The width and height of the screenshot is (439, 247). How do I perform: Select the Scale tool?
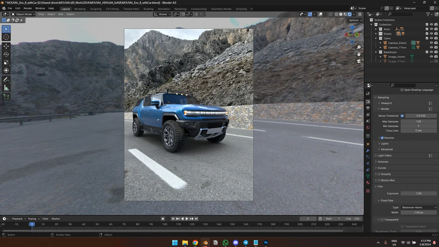(x=6, y=62)
